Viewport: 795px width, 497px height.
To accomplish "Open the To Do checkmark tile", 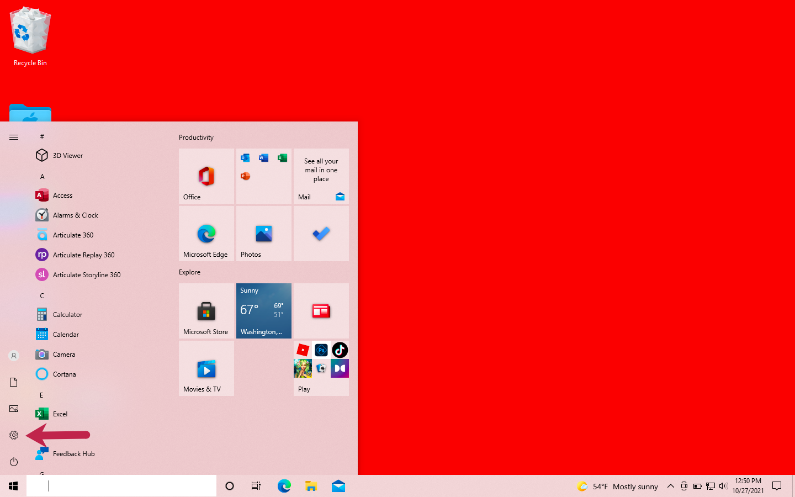I will click(x=321, y=234).
